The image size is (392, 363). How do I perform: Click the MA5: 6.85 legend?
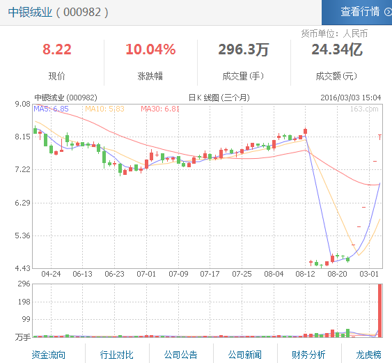pos(51,109)
